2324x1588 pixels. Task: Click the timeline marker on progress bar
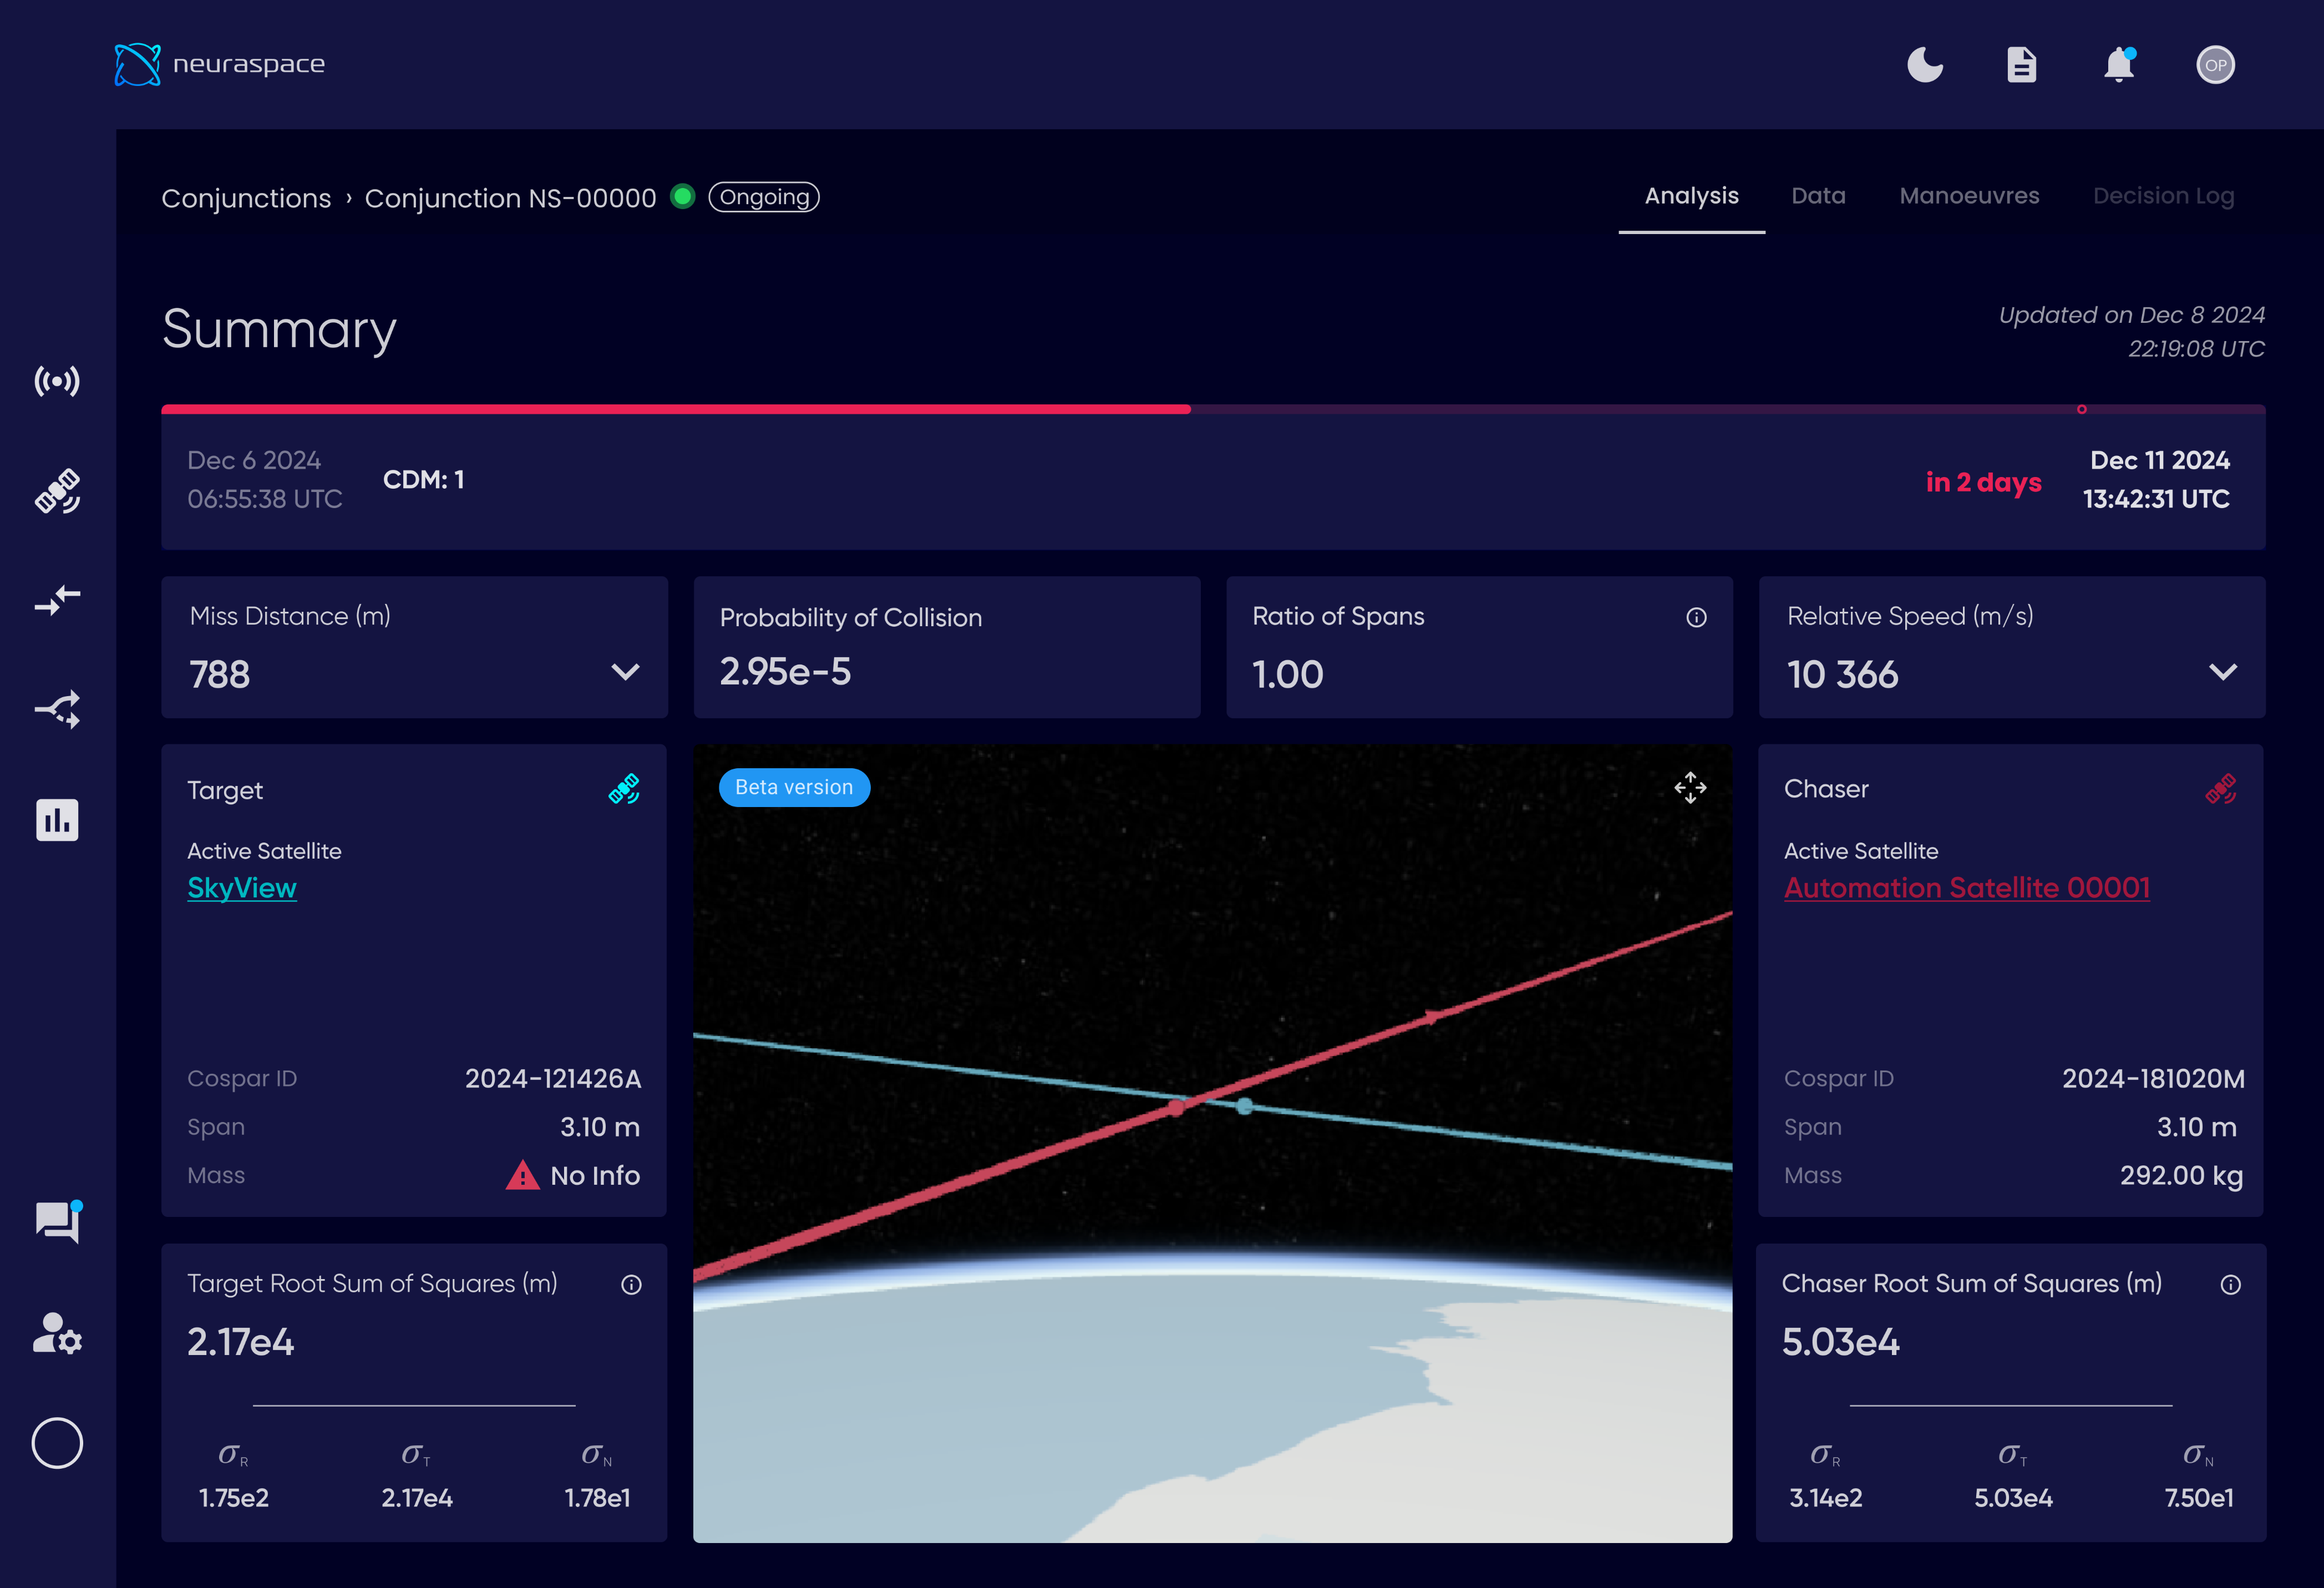click(x=2082, y=409)
